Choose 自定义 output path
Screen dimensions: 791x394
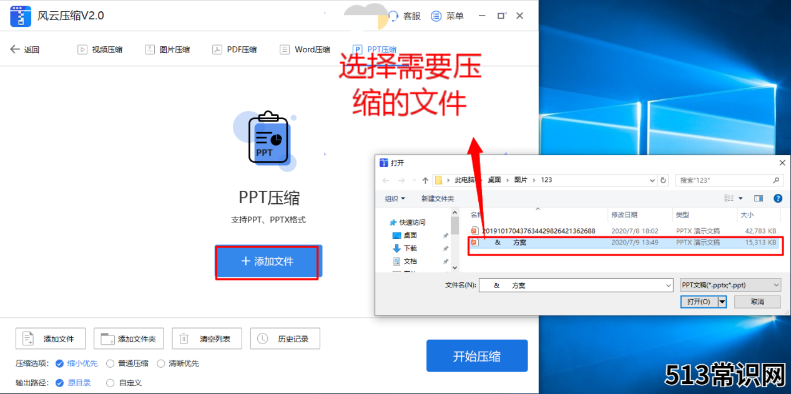coord(124,383)
